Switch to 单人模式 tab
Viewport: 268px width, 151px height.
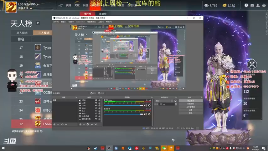22,33
